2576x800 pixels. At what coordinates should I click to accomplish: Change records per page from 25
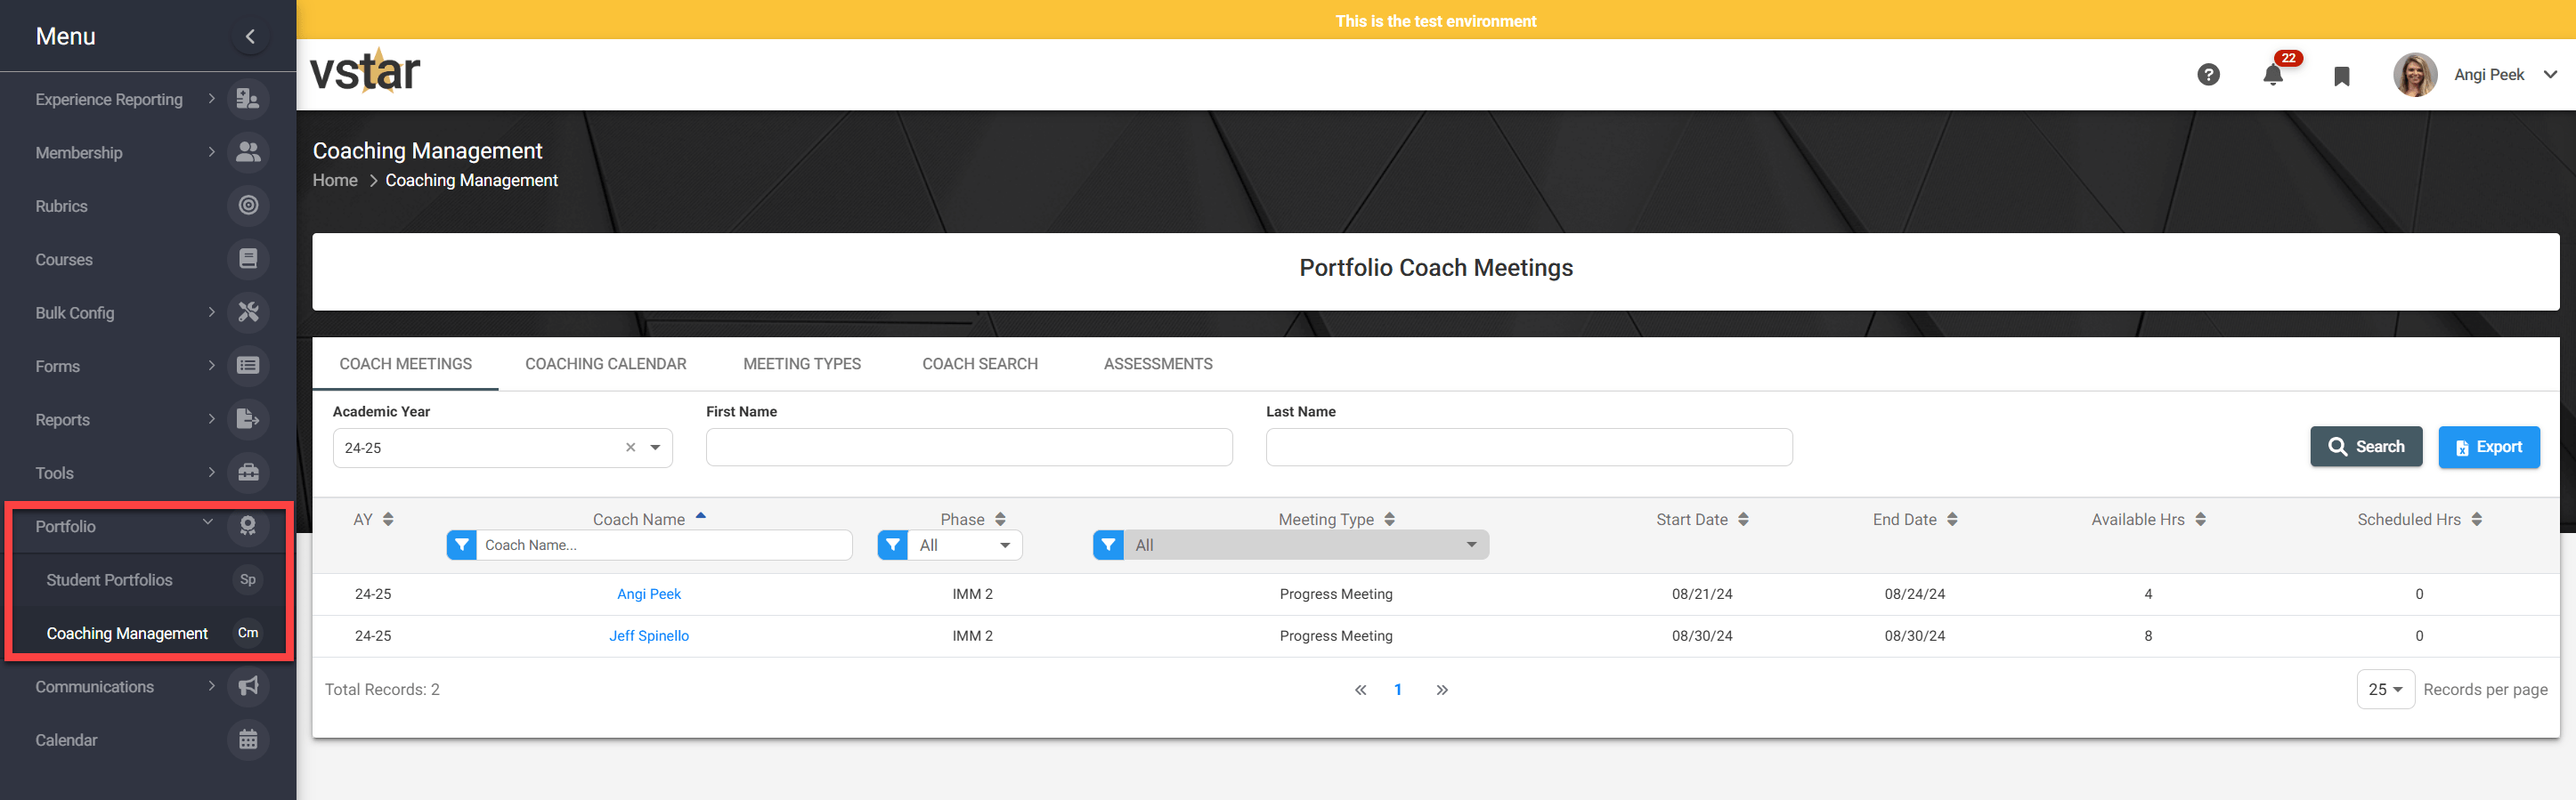[x=2385, y=690]
